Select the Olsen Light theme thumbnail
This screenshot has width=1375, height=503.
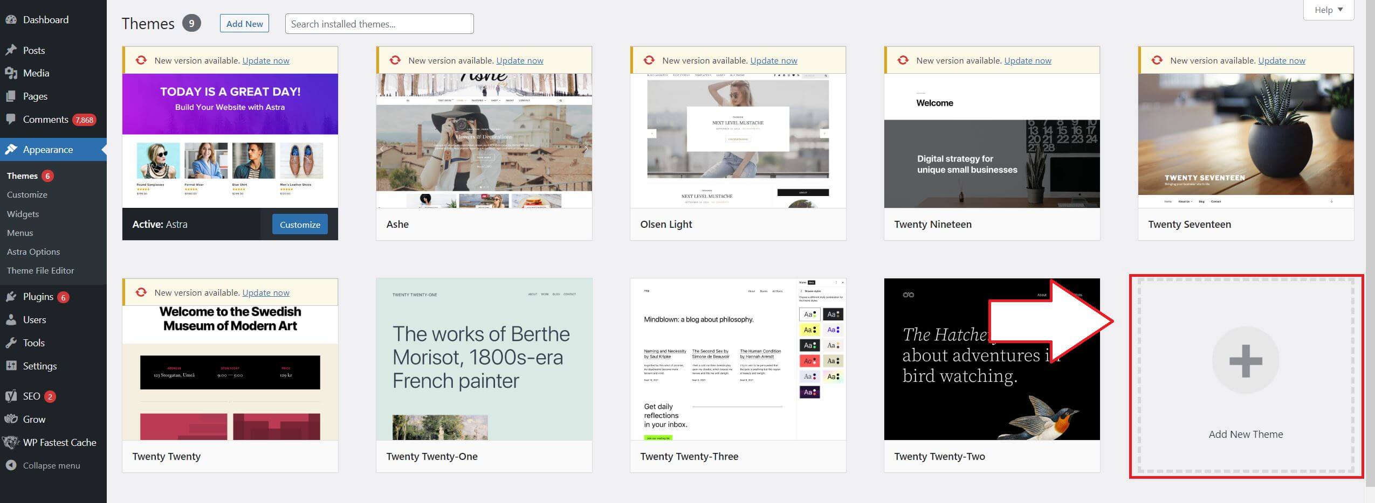(738, 141)
